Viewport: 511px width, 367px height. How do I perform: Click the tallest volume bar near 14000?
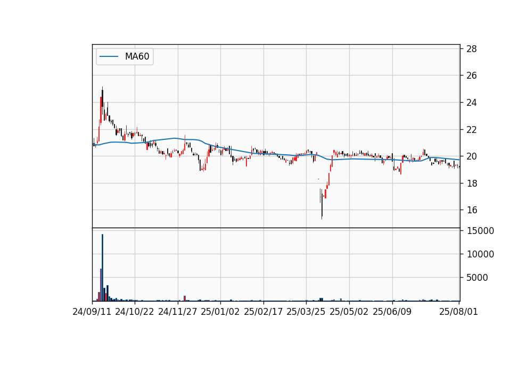[x=102, y=268]
